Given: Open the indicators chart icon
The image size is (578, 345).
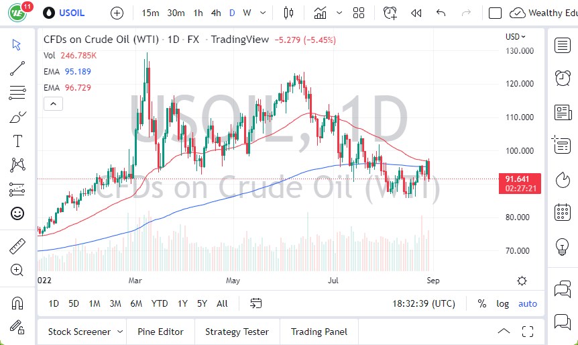Looking at the screenshot, I should (320, 13).
